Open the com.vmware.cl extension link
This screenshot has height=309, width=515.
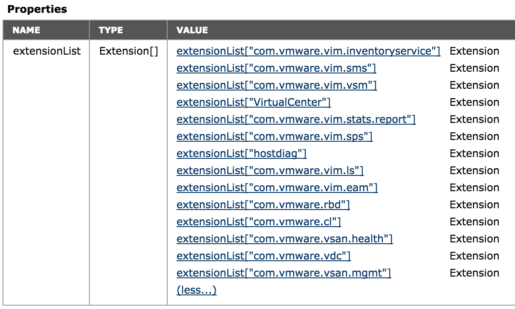click(x=259, y=222)
